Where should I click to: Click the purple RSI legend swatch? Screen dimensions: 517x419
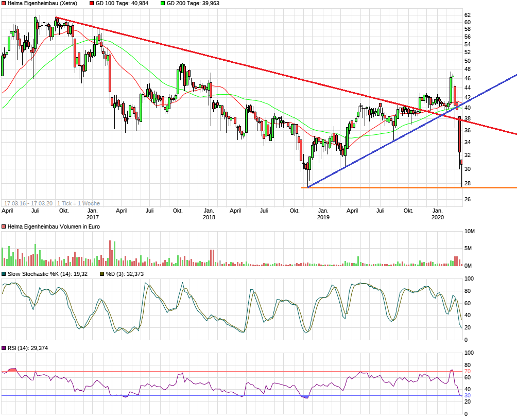[x=4, y=348]
